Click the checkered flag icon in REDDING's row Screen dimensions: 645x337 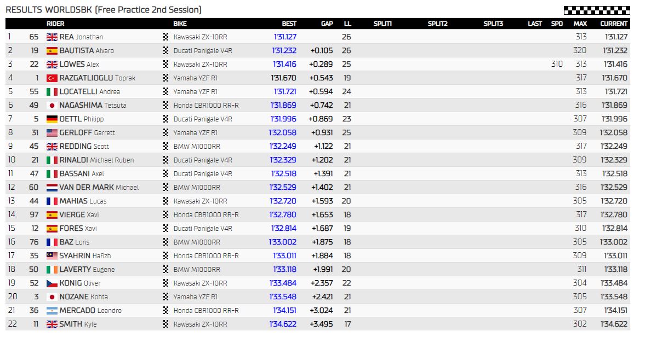point(166,147)
